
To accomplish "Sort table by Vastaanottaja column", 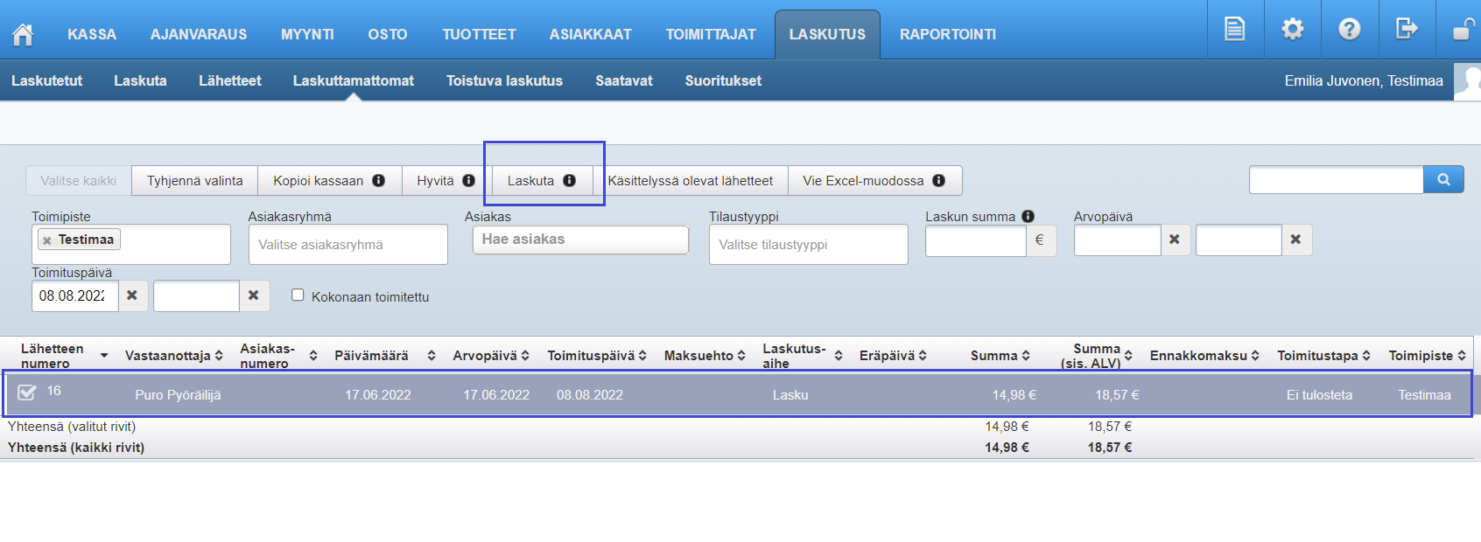I will click(173, 356).
